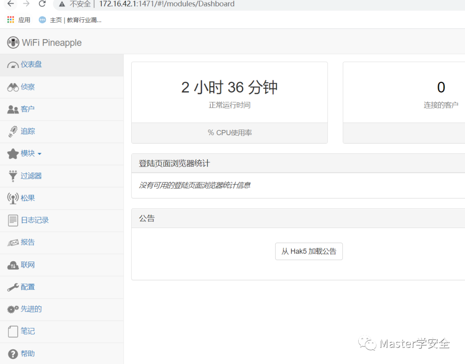The height and width of the screenshot is (364, 465).
Task: Open the 松果 menu item
Action: click(62, 198)
